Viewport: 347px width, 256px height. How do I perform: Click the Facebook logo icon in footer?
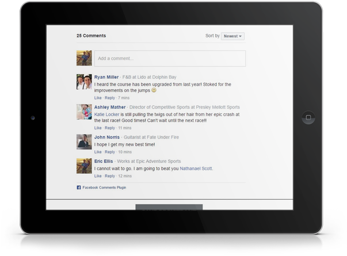79,188
